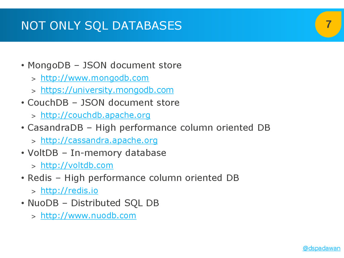Open the university.mongodb.com link
The height and width of the screenshot is (258, 344).
click(x=107, y=90)
